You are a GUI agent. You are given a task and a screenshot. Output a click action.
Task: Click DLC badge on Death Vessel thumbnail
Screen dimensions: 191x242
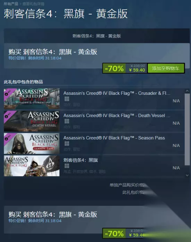pyautogui.click(x=8, y=115)
